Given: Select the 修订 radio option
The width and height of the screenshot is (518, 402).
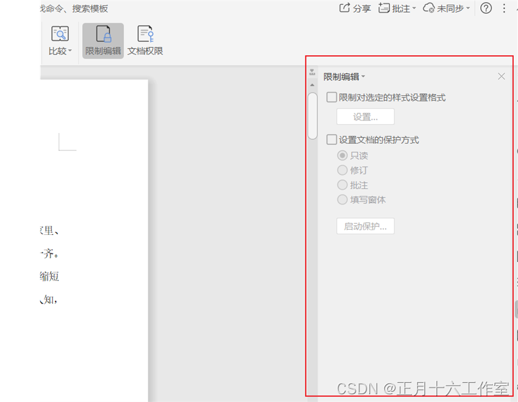Looking at the screenshot, I should coord(343,170).
